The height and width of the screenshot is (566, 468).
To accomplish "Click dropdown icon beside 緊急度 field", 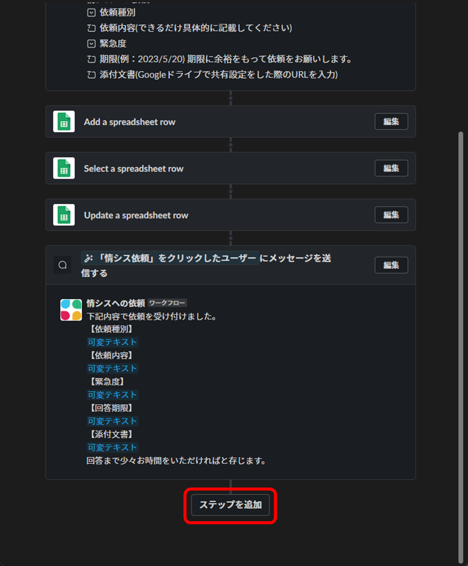I will pos(91,44).
